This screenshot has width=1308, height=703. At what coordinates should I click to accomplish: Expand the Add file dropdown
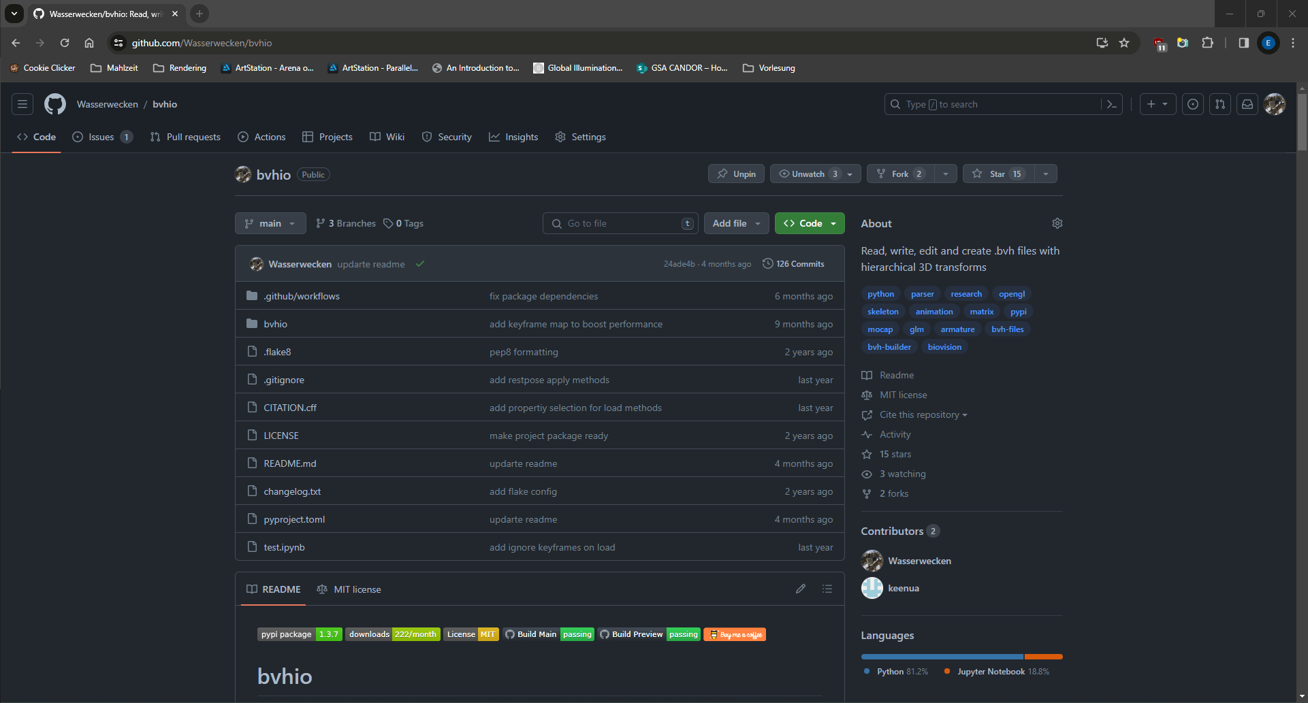point(737,223)
